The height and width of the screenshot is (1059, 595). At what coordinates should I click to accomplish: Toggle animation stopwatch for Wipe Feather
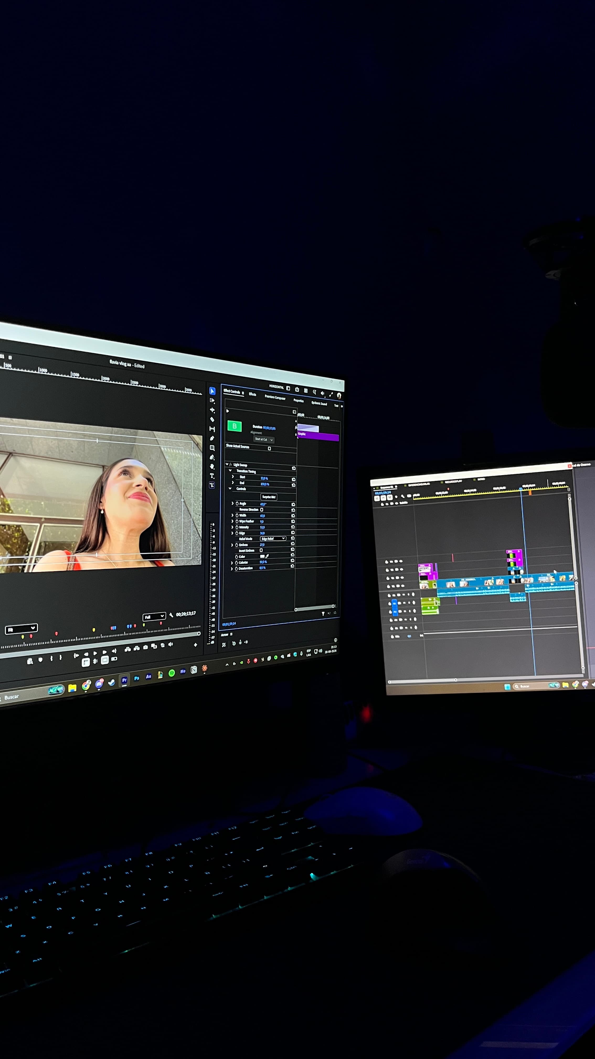coord(237,521)
